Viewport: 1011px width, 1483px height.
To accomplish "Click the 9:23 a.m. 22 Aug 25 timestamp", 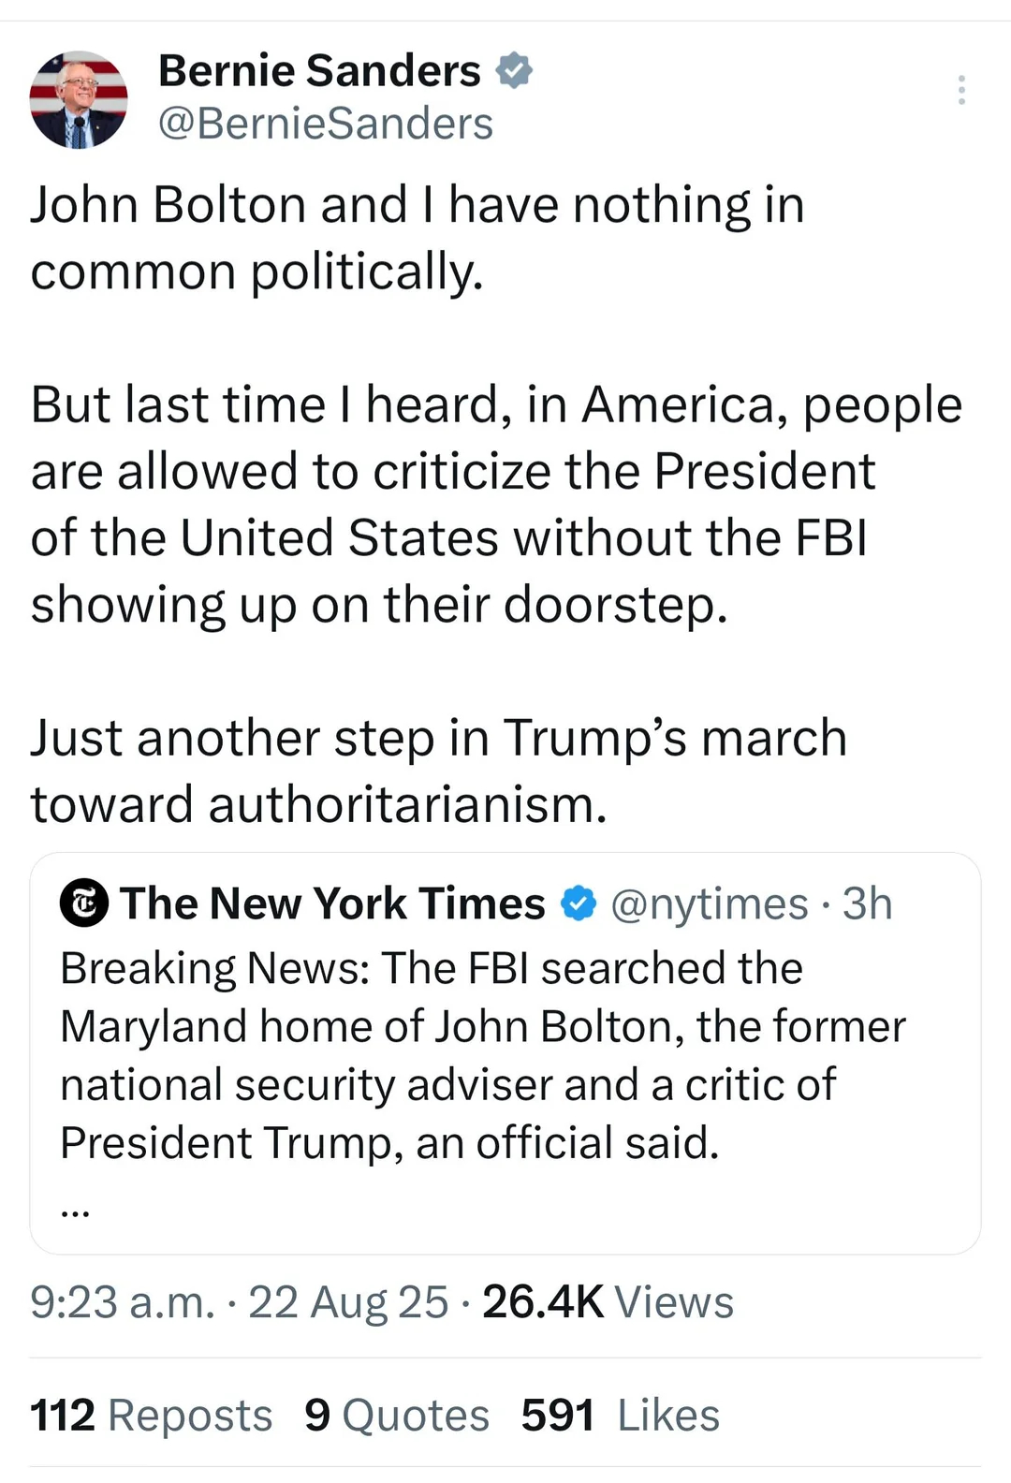I will 239,1302.
